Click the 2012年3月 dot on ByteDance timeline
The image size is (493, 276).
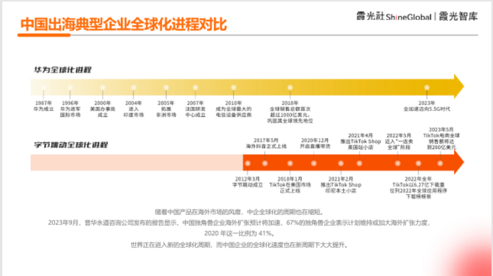tap(248, 163)
